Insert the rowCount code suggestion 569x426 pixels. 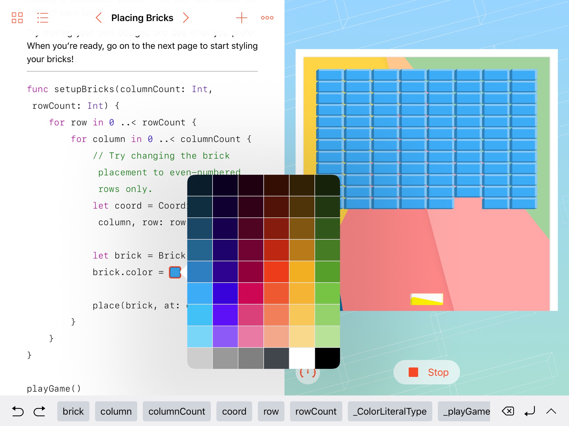pos(316,411)
